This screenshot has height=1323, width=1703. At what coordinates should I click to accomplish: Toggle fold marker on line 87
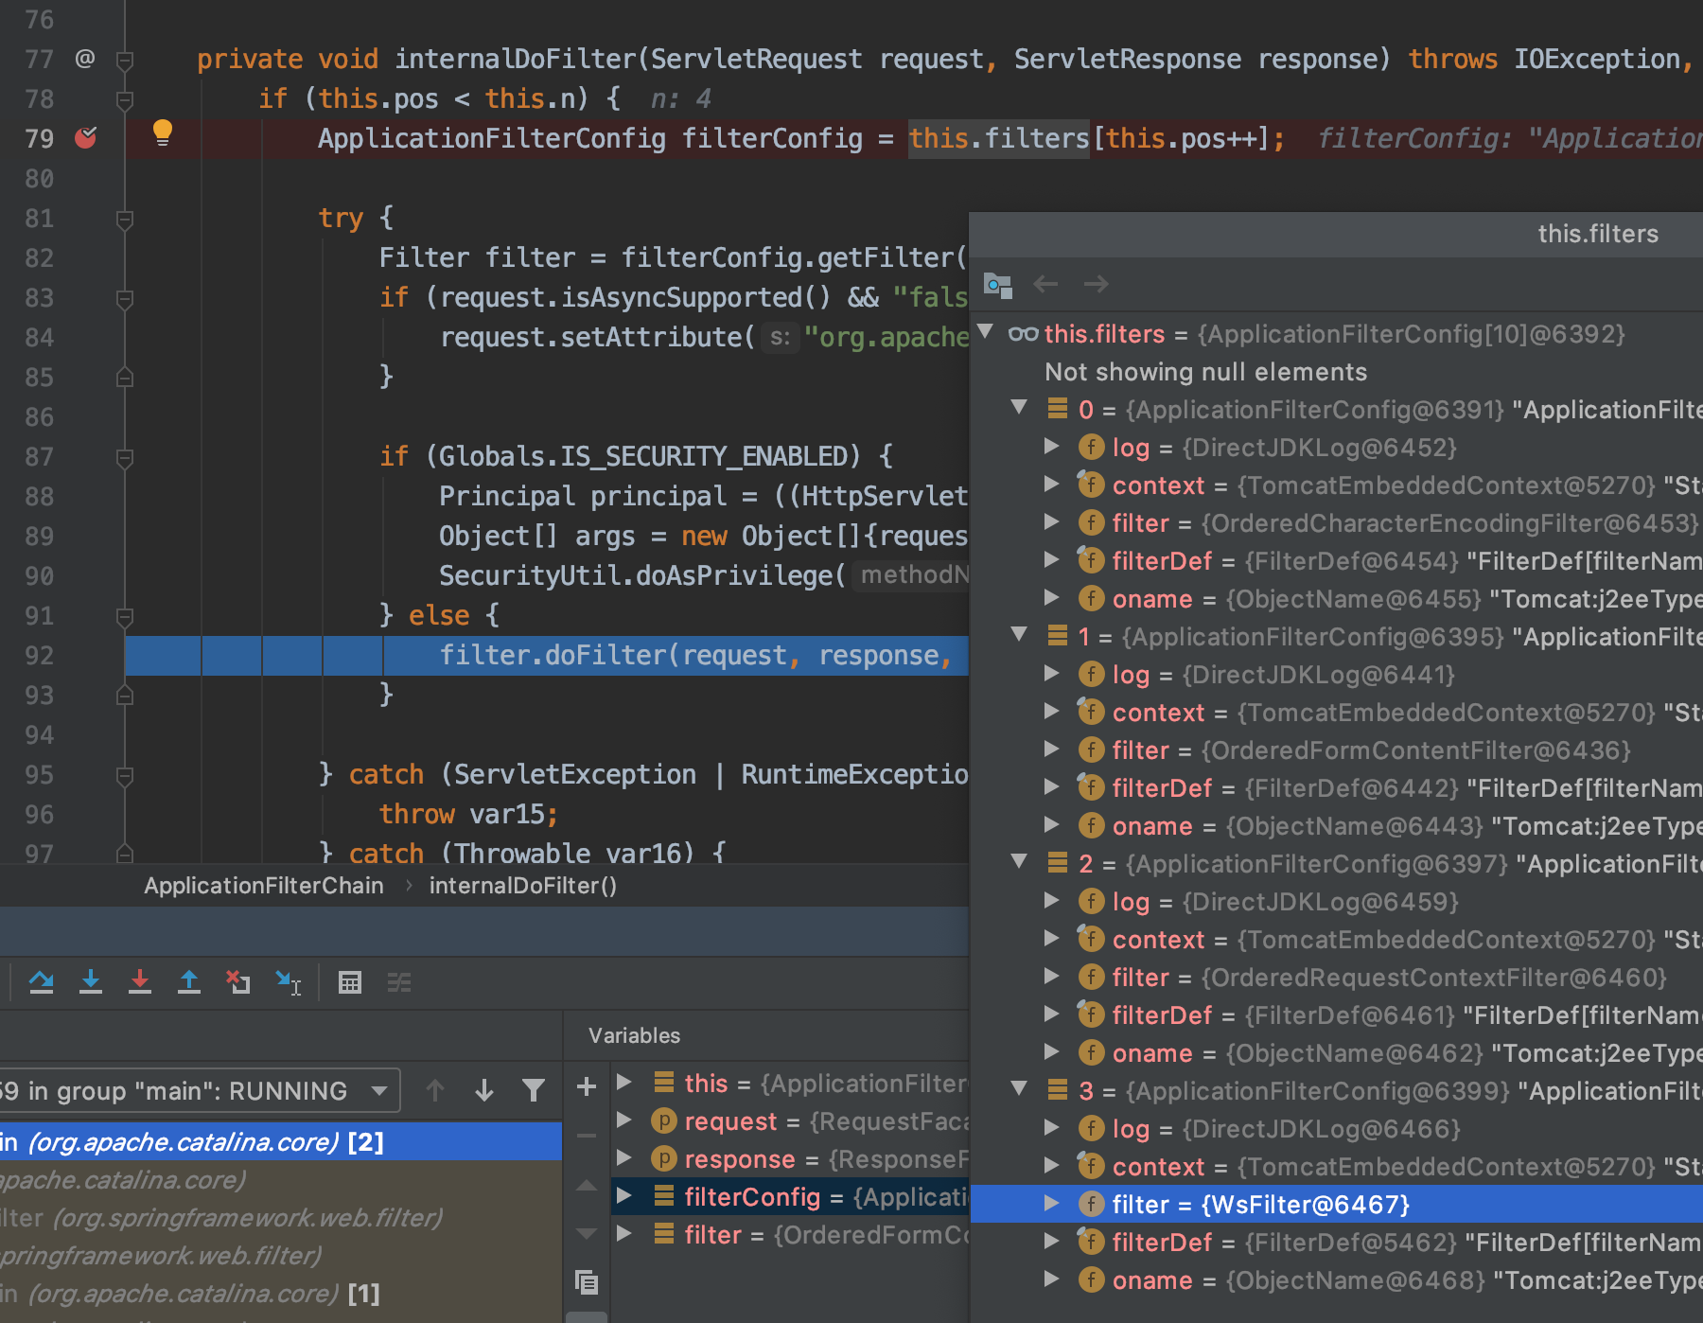point(124,458)
